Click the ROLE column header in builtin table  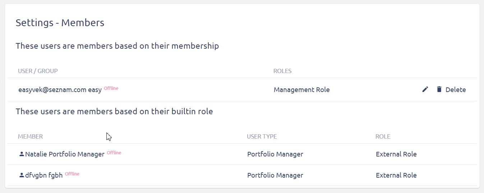tap(383, 136)
